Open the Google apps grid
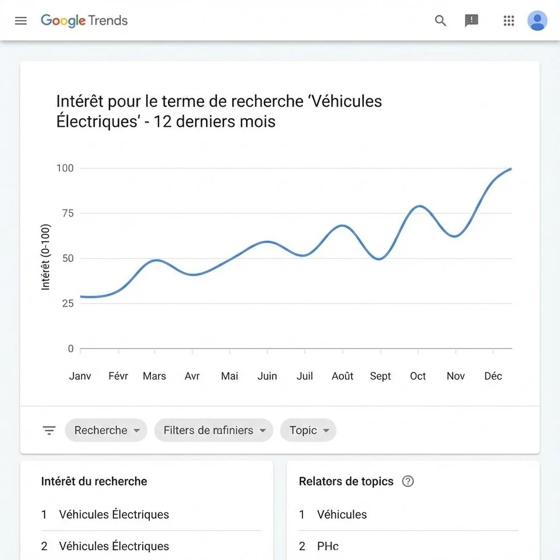560x560 pixels. click(509, 21)
